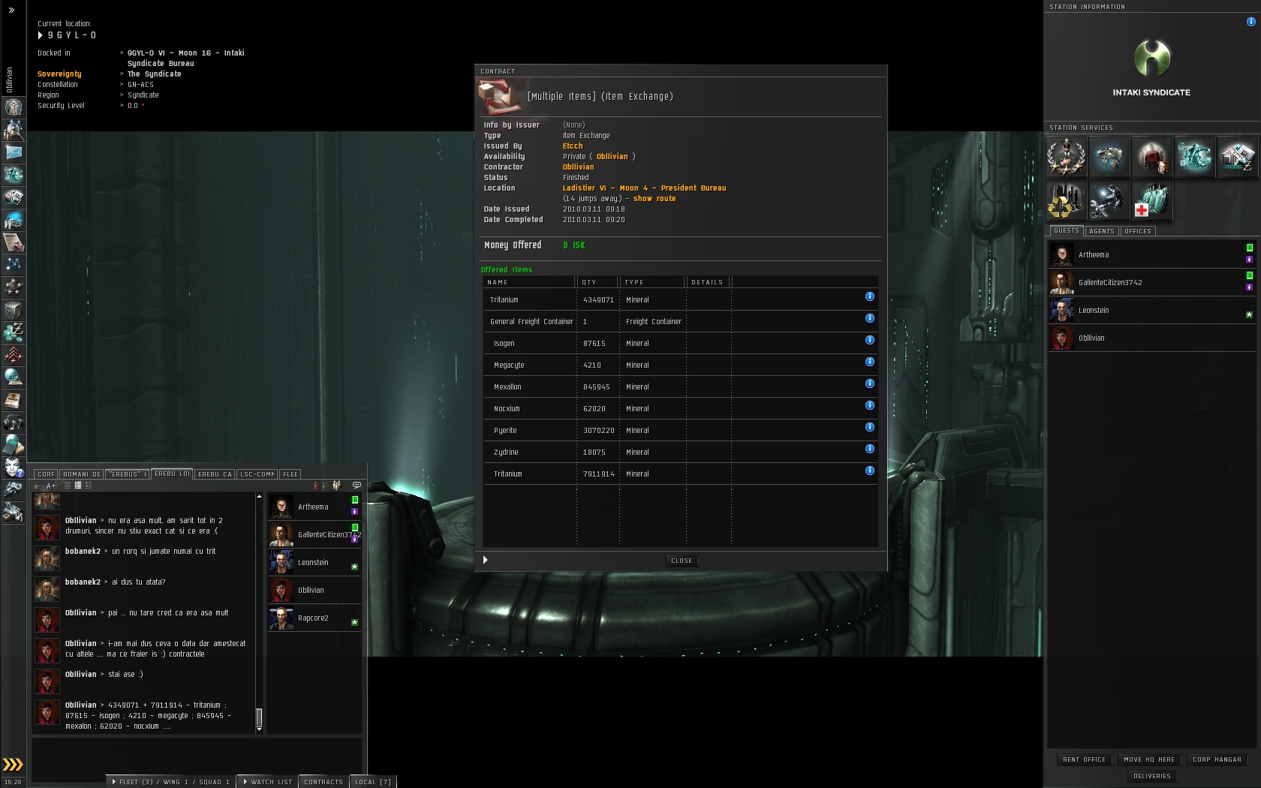
Task: Toggle the red member-list filter icon in chat
Action: coord(316,486)
